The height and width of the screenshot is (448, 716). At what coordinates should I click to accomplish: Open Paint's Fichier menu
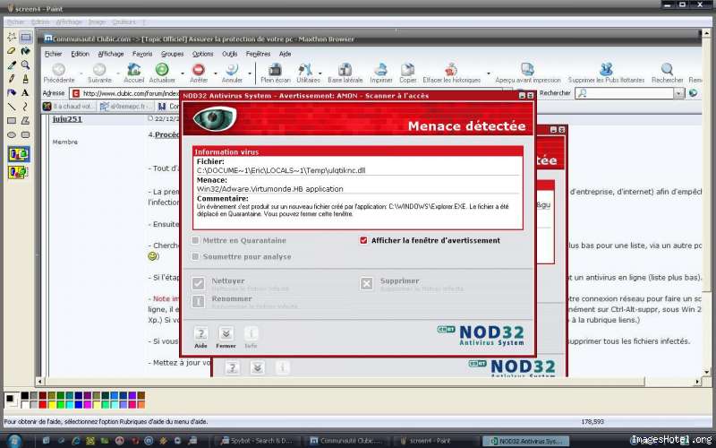(x=15, y=22)
